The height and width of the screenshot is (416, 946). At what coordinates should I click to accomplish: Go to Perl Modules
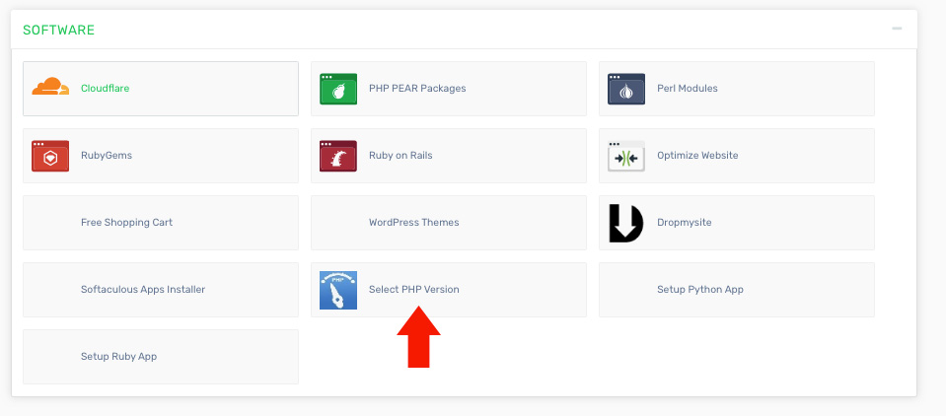688,88
